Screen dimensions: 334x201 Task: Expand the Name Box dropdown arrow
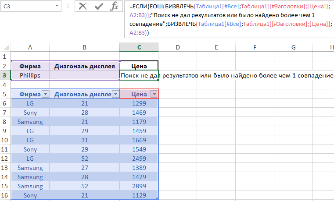[57, 7]
